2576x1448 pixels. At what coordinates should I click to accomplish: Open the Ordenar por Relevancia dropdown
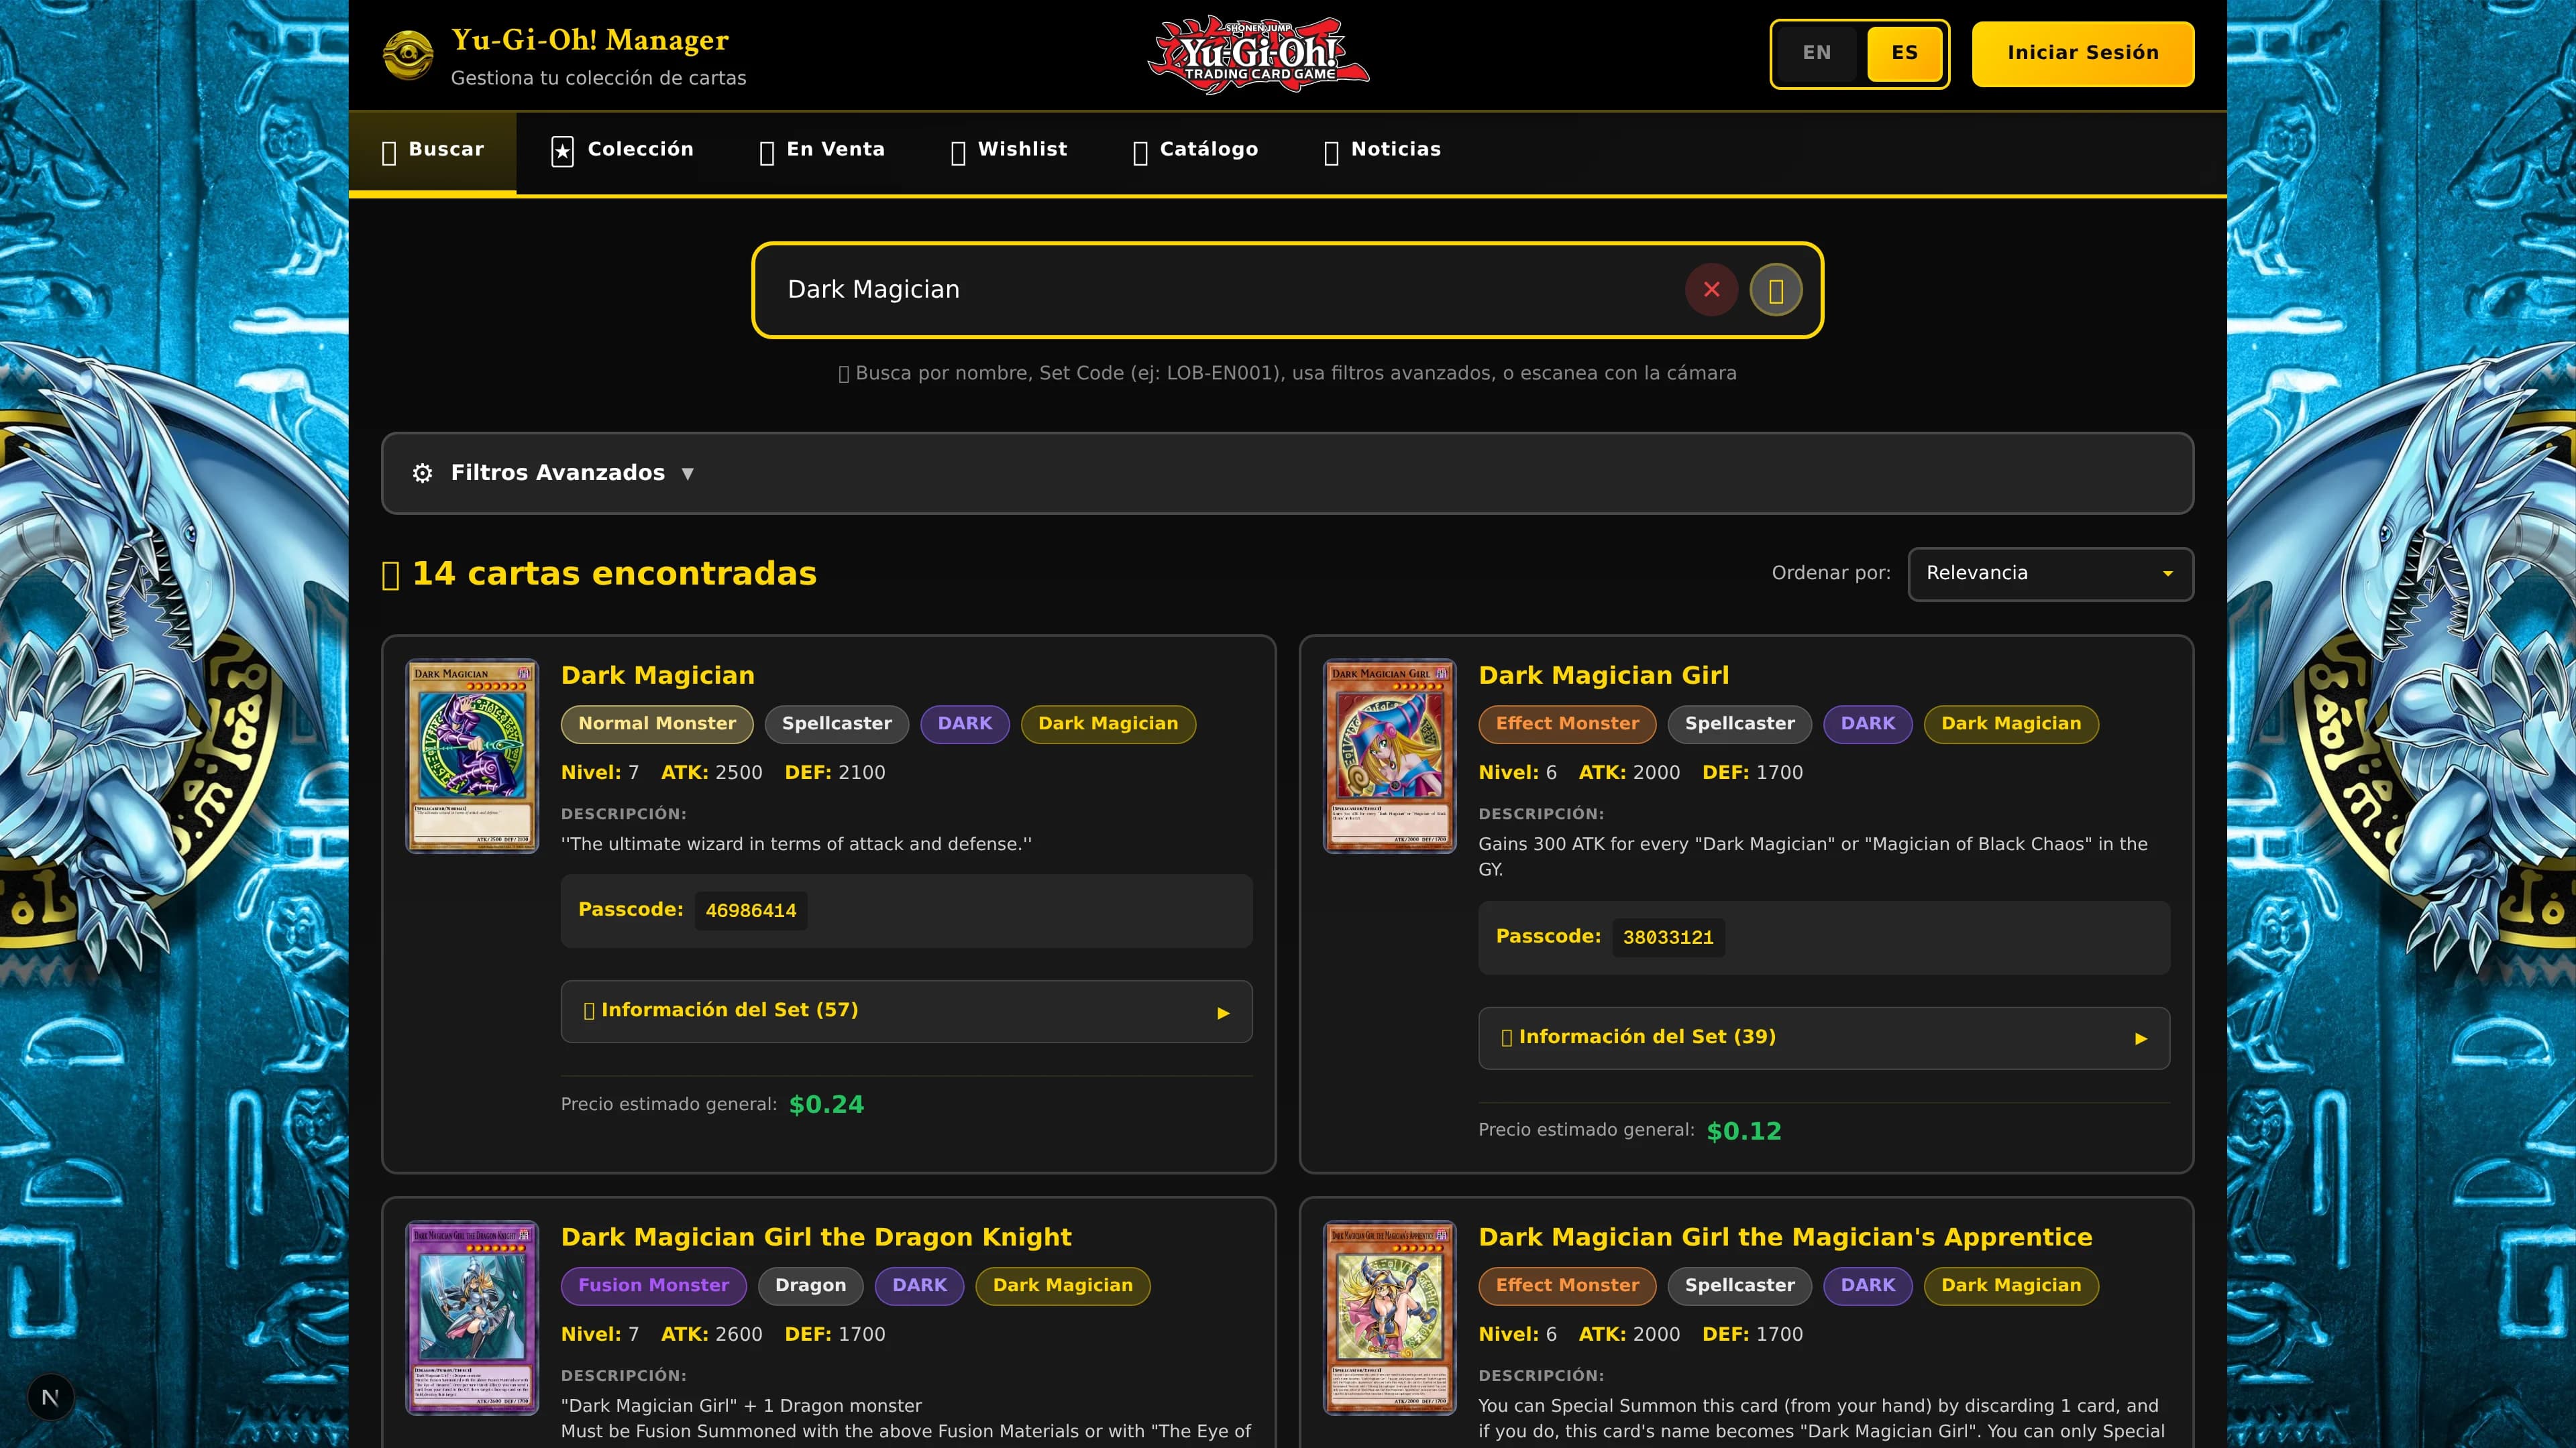tap(2050, 574)
